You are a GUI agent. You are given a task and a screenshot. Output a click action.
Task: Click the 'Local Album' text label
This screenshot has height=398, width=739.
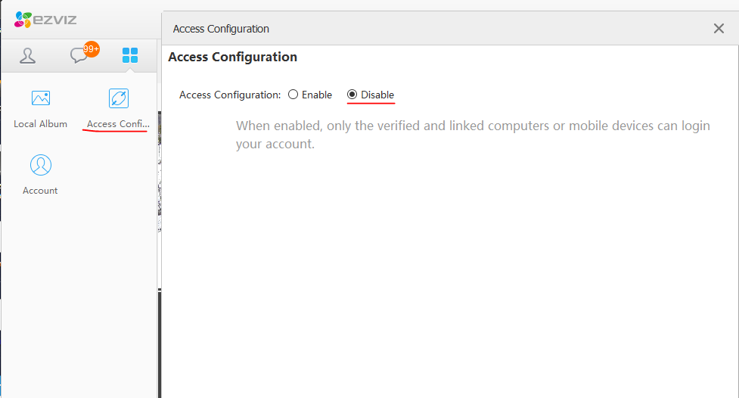point(40,124)
